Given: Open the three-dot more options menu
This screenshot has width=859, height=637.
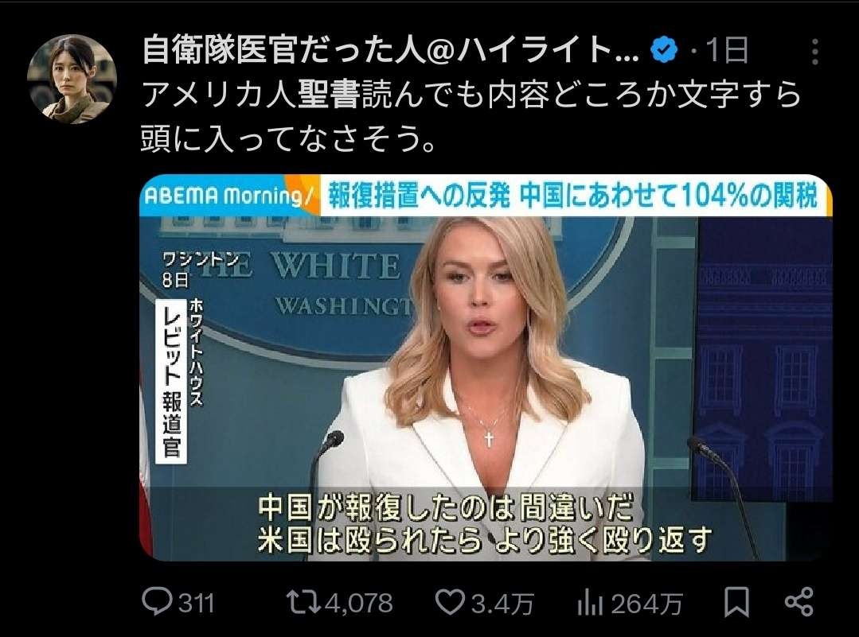Looking at the screenshot, I should tap(815, 52).
